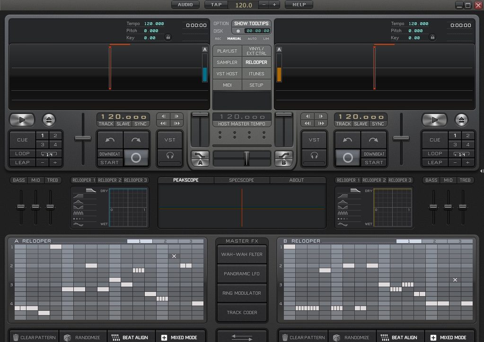Toggle Beat Align for B Relooper

pos(400,337)
